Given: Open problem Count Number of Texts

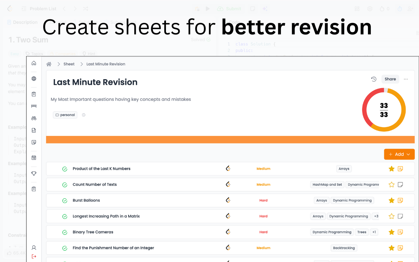Looking at the screenshot, I should tap(95, 184).
